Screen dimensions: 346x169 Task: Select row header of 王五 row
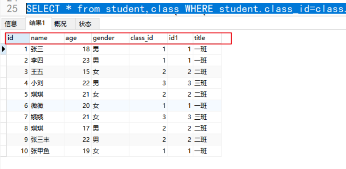(x=3, y=72)
